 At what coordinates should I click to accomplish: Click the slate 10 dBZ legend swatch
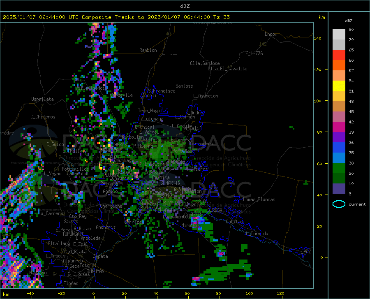pos(339,189)
